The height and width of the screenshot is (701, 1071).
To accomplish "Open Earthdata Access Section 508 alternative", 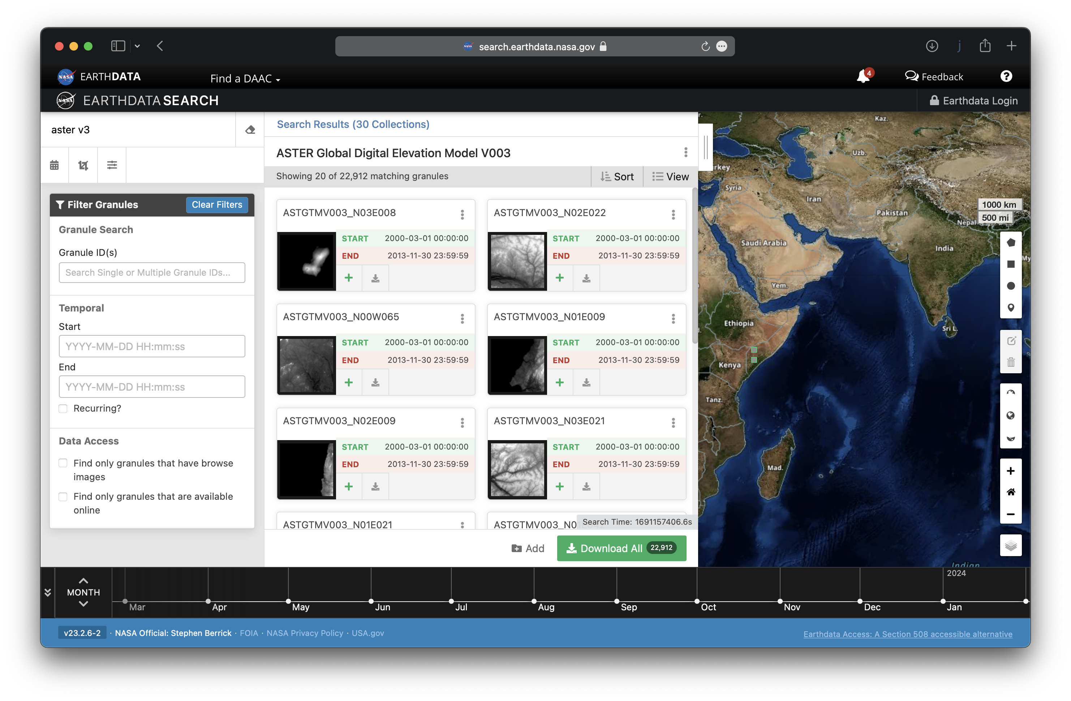I will click(908, 634).
